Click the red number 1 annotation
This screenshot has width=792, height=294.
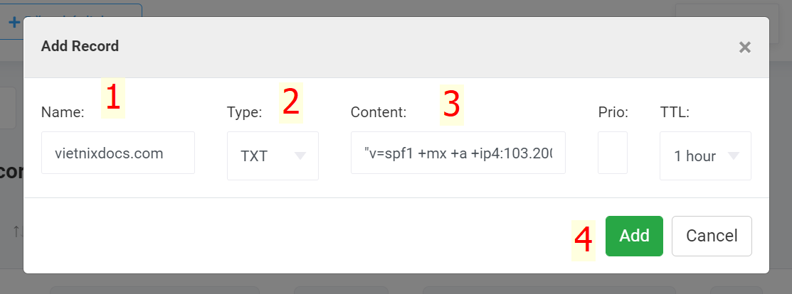coord(113,98)
